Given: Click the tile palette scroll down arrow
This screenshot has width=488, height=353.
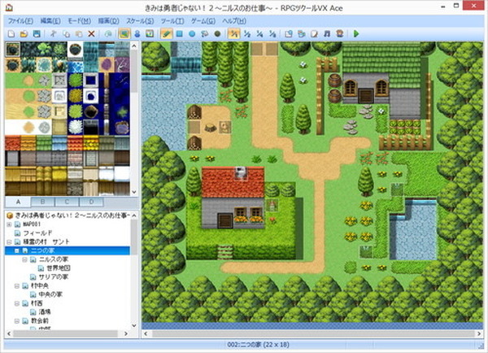Looking at the screenshot, I should click(x=134, y=192).
